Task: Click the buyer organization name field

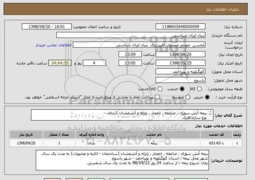Action: point(131,35)
